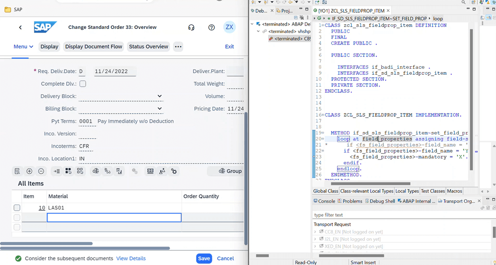The width and height of the screenshot is (496, 265).
Task: Toggle the Complete Dlv. checkbox
Action: pyautogui.click(x=83, y=84)
